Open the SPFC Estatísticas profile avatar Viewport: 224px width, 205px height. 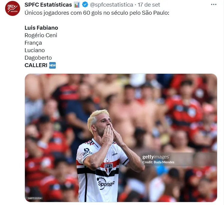coord(13,8)
